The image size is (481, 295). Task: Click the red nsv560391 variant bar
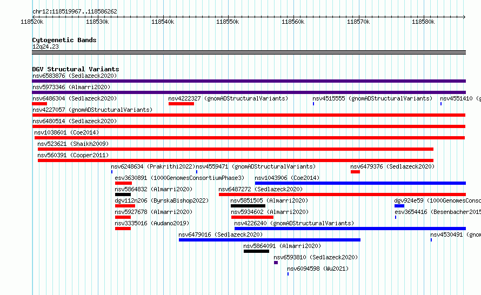[x=236, y=160]
